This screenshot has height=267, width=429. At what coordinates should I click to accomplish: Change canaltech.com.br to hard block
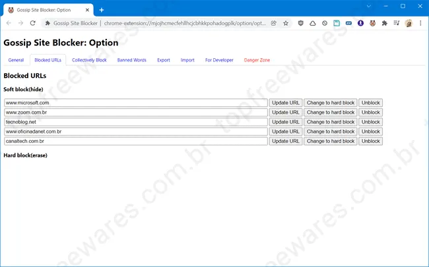pyautogui.click(x=331, y=141)
